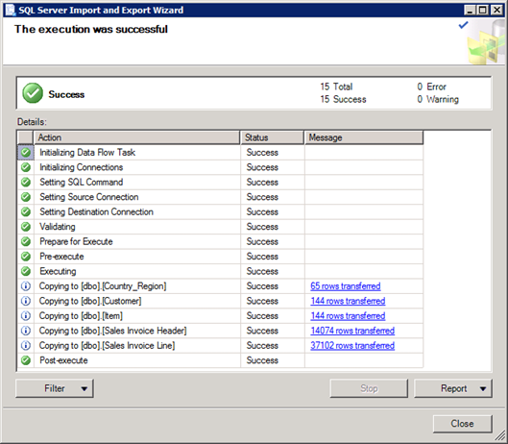Screen dimensions: 508x444
Task: Click the Close button
Action: coord(462,424)
